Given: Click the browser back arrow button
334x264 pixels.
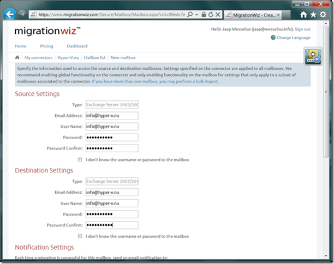Looking at the screenshot, I should click(x=9, y=14).
